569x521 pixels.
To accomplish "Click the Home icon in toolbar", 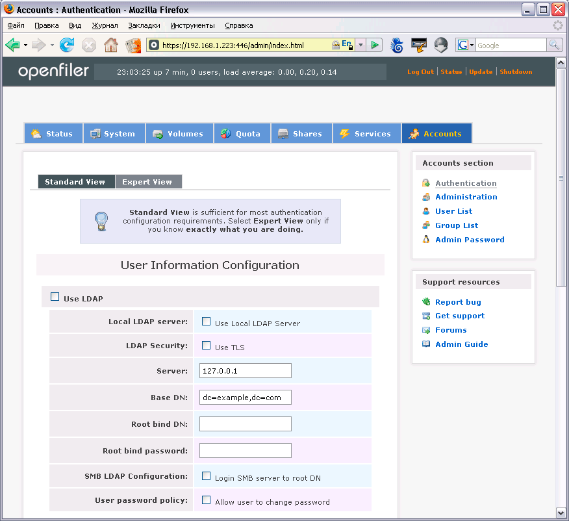I will click(111, 45).
